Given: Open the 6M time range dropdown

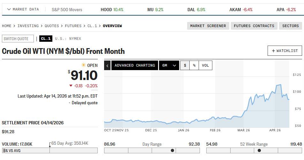Looking at the screenshot, I should tap(169, 65).
